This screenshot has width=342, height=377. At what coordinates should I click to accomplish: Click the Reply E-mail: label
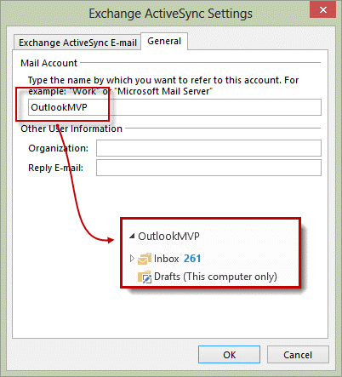coord(55,168)
